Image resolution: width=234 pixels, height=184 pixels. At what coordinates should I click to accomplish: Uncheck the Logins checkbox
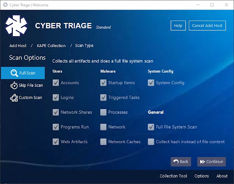pyautogui.click(x=56, y=97)
